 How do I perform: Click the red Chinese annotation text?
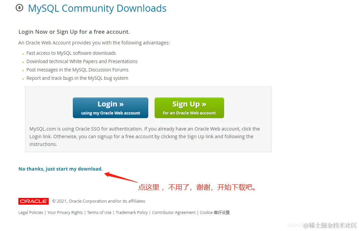point(197,187)
